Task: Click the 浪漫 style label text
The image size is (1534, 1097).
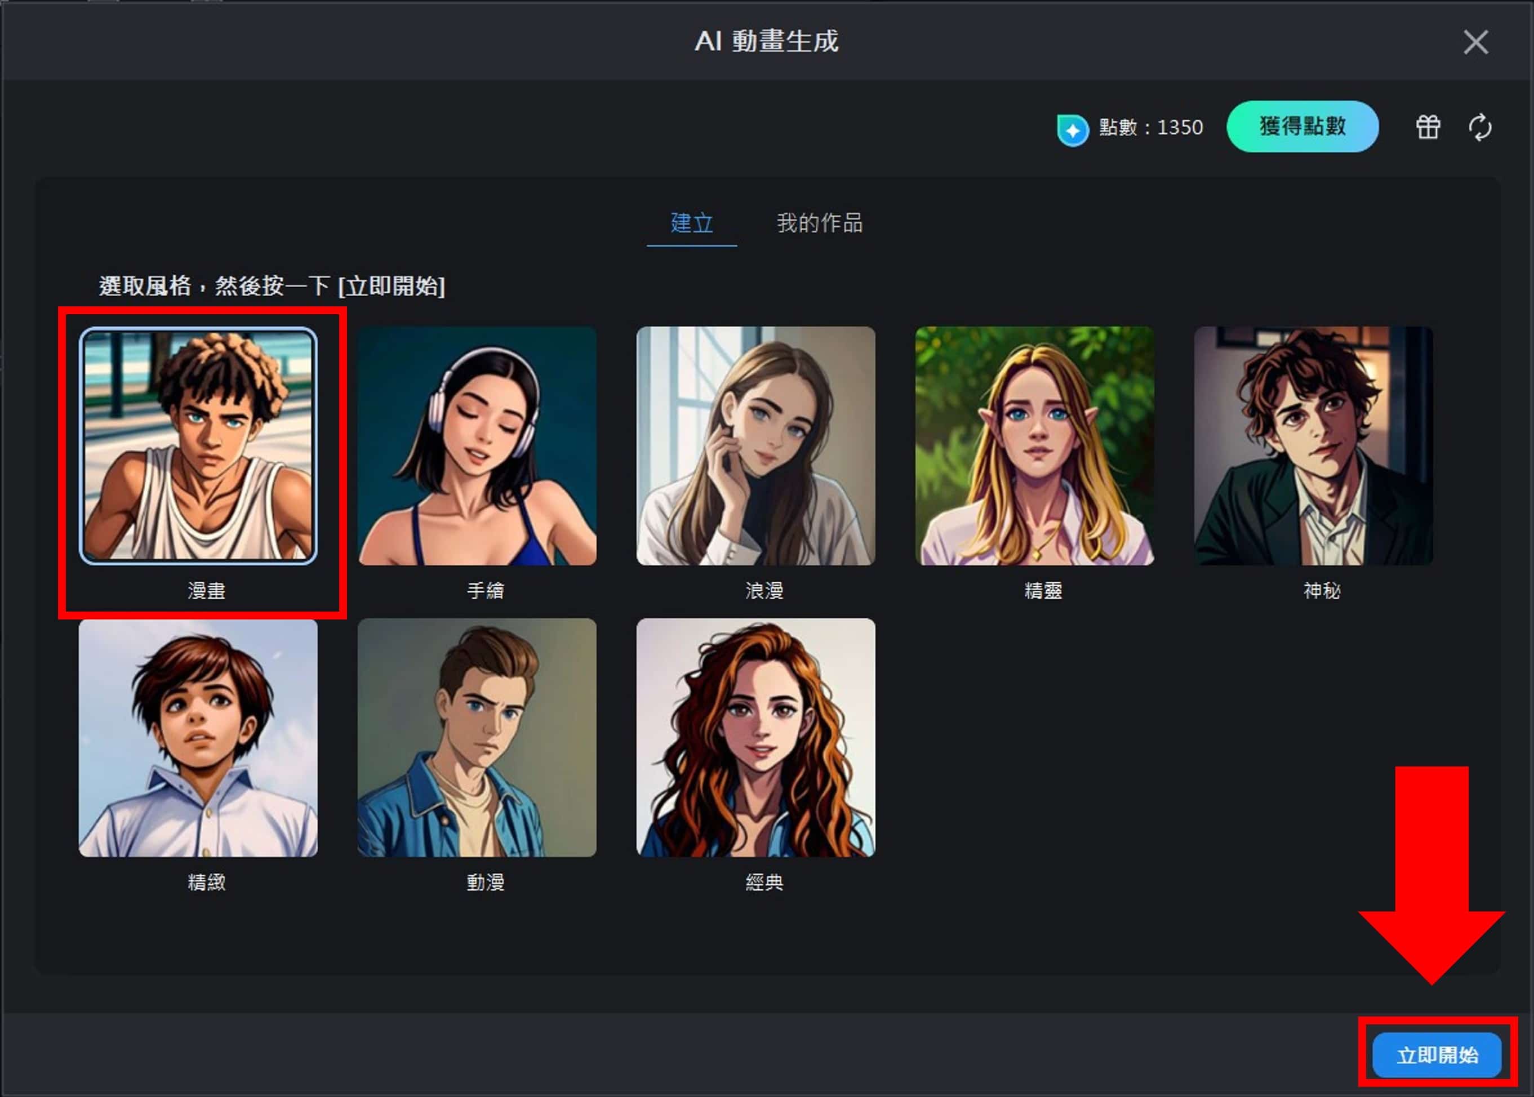Action: [x=764, y=590]
